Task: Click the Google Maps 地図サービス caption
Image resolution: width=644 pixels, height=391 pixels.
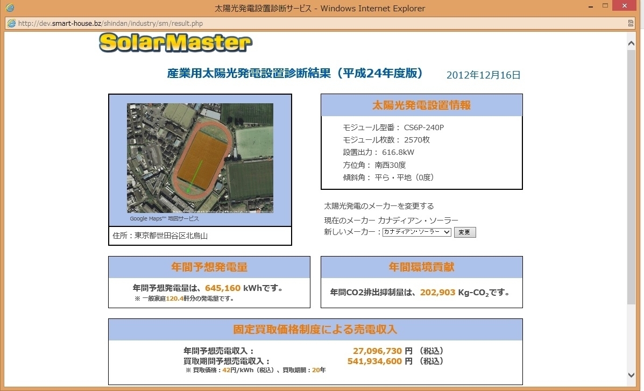Action: [164, 219]
